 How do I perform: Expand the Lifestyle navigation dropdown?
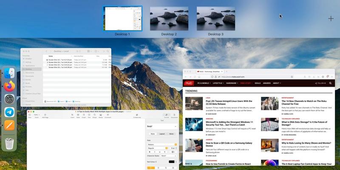tap(218, 83)
